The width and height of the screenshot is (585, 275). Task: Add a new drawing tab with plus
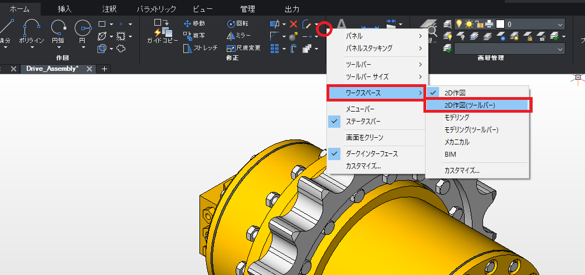pyautogui.click(x=105, y=69)
